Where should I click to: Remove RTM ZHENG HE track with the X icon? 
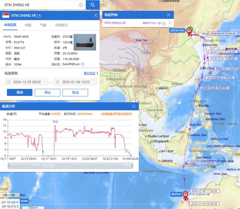tap(170, 23)
